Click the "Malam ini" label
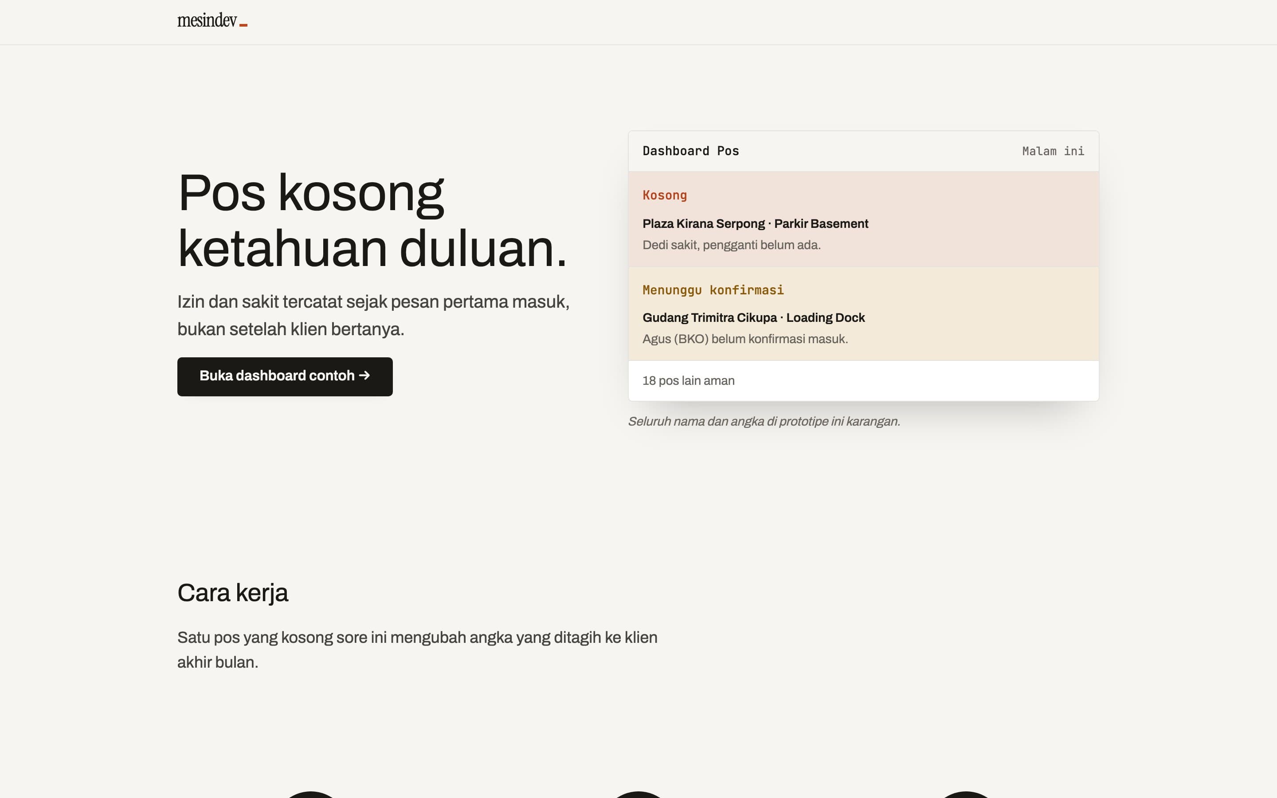The image size is (1277, 798). pos(1053,151)
